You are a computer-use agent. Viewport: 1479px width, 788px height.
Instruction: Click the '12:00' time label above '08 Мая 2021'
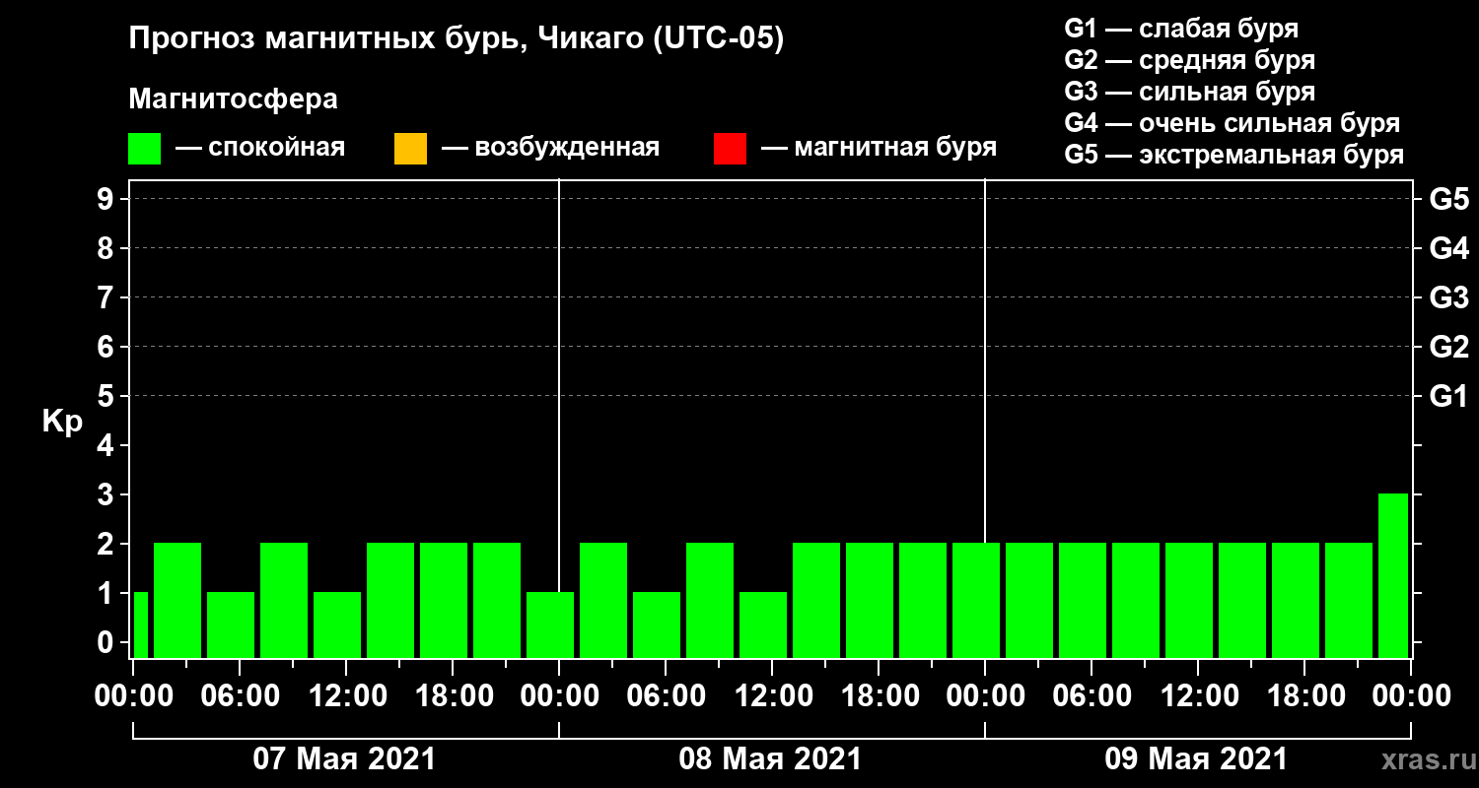point(773,695)
